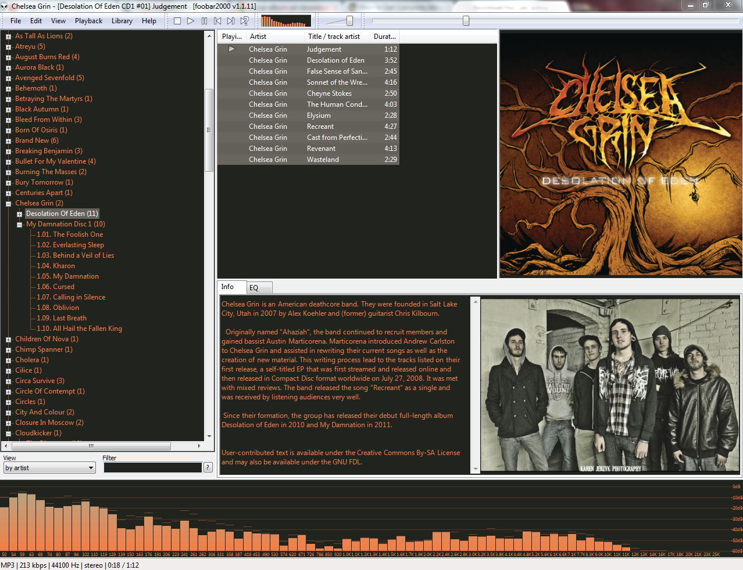Click the seek bar slider thumb
This screenshot has height=570, width=743.
[x=466, y=21]
